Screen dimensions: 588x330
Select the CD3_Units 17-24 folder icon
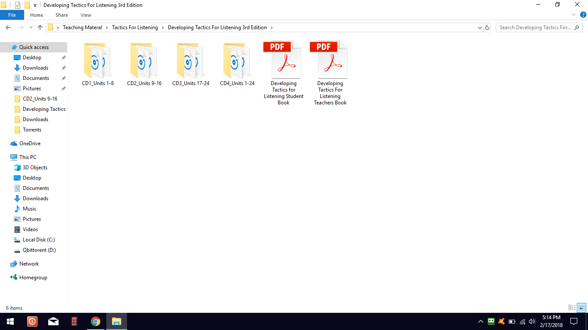(190, 60)
